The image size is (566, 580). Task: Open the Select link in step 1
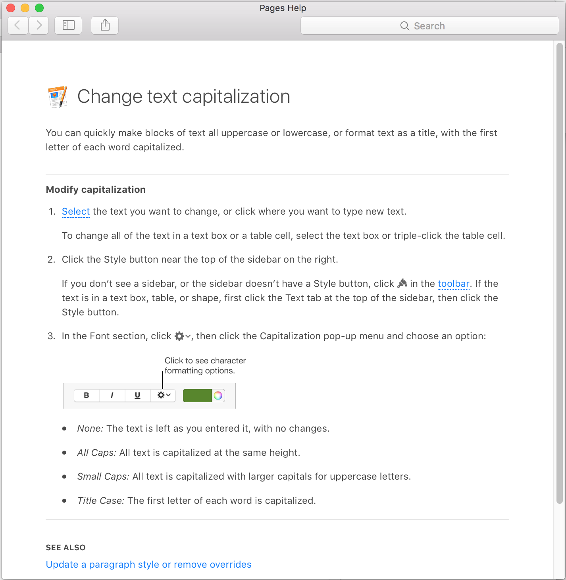click(x=76, y=211)
